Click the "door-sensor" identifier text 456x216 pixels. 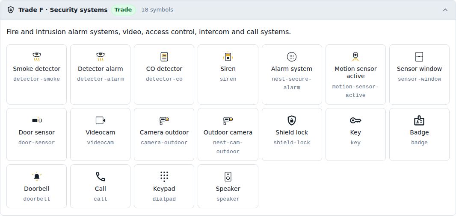click(37, 143)
